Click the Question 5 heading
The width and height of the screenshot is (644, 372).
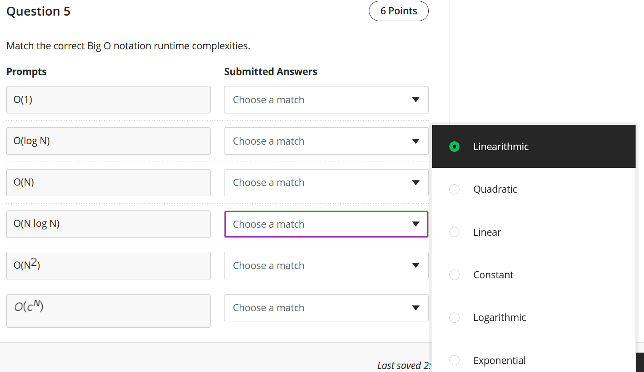[38, 11]
